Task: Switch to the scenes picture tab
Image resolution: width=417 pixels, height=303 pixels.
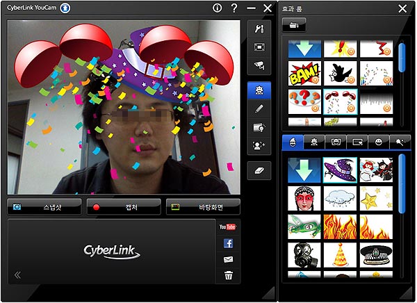Action: [357, 142]
